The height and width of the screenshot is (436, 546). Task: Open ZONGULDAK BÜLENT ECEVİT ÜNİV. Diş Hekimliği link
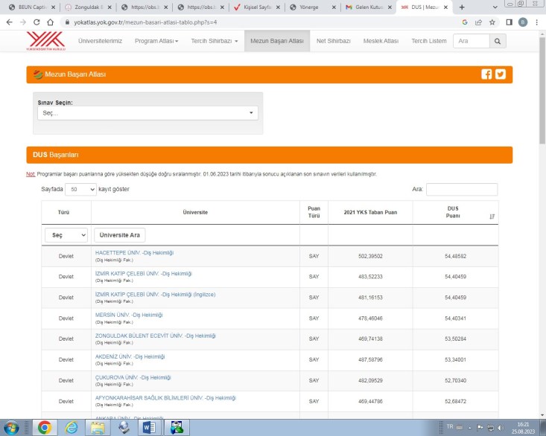(155, 336)
